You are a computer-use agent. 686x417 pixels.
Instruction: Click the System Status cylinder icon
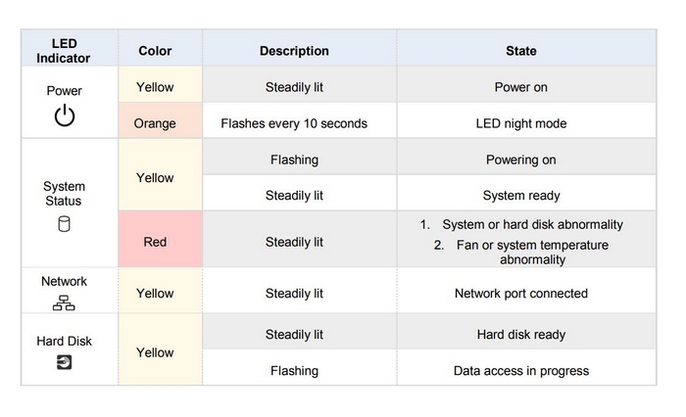click(x=64, y=224)
